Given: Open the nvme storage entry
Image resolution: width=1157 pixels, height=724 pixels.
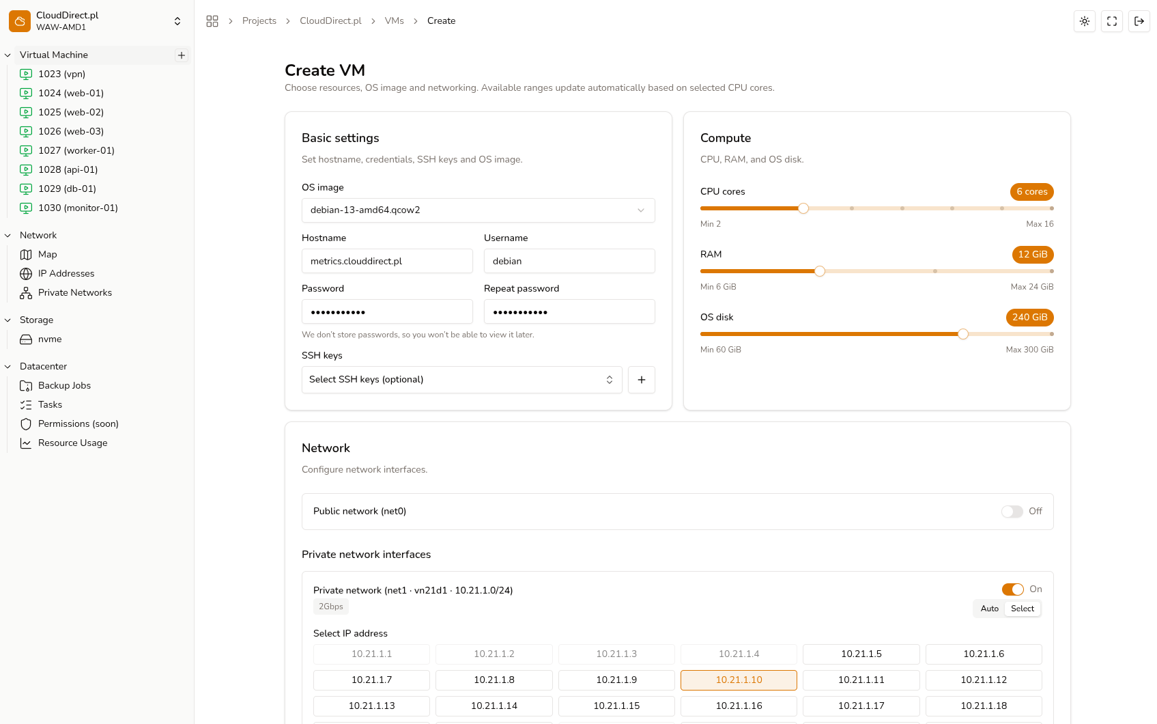Looking at the screenshot, I should 48,339.
